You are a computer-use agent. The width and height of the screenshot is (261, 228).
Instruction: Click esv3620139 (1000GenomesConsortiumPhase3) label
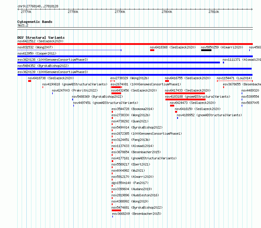tap(53, 72)
